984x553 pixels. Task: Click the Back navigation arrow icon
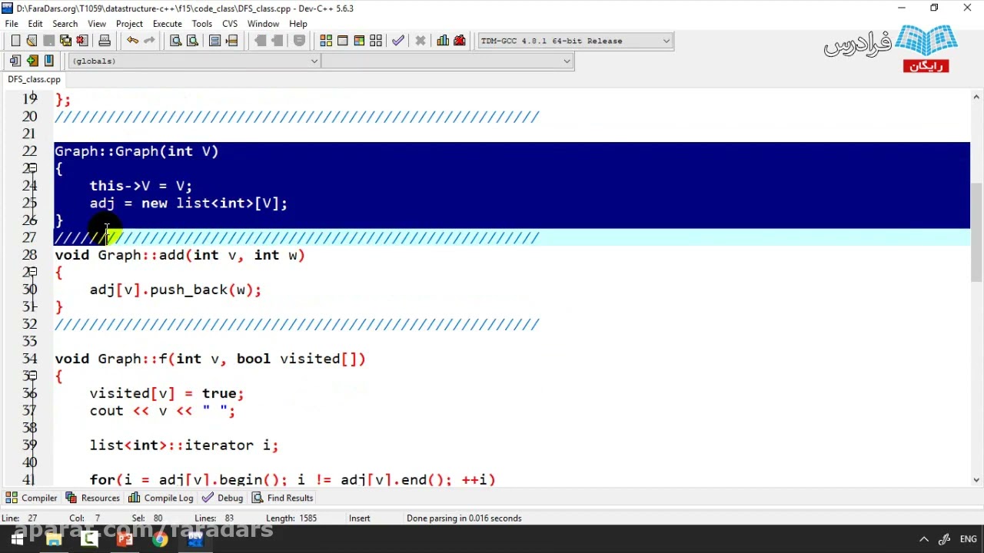[x=260, y=41]
